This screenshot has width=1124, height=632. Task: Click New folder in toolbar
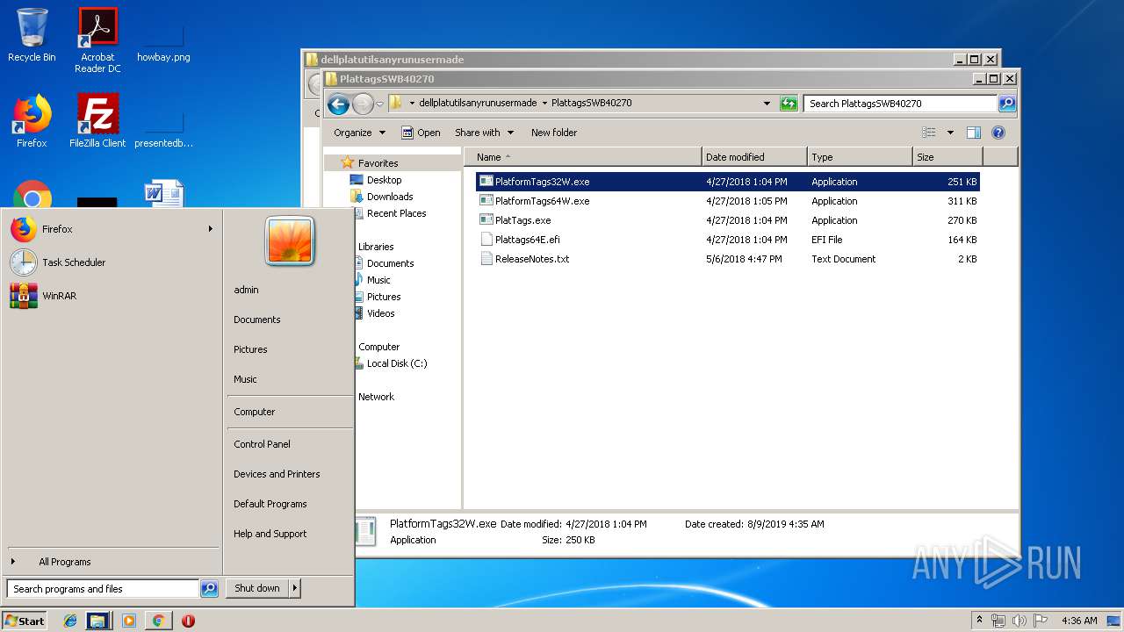coord(554,133)
